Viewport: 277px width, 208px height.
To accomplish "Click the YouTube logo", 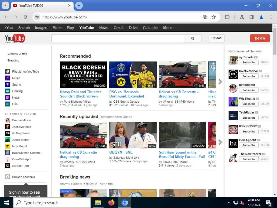I will click(15, 38).
